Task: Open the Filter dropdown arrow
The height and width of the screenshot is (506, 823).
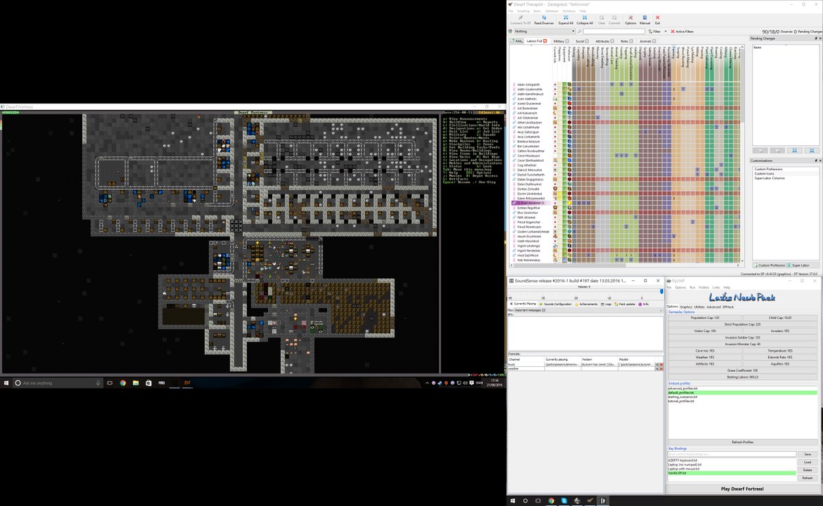Action: click(665, 32)
